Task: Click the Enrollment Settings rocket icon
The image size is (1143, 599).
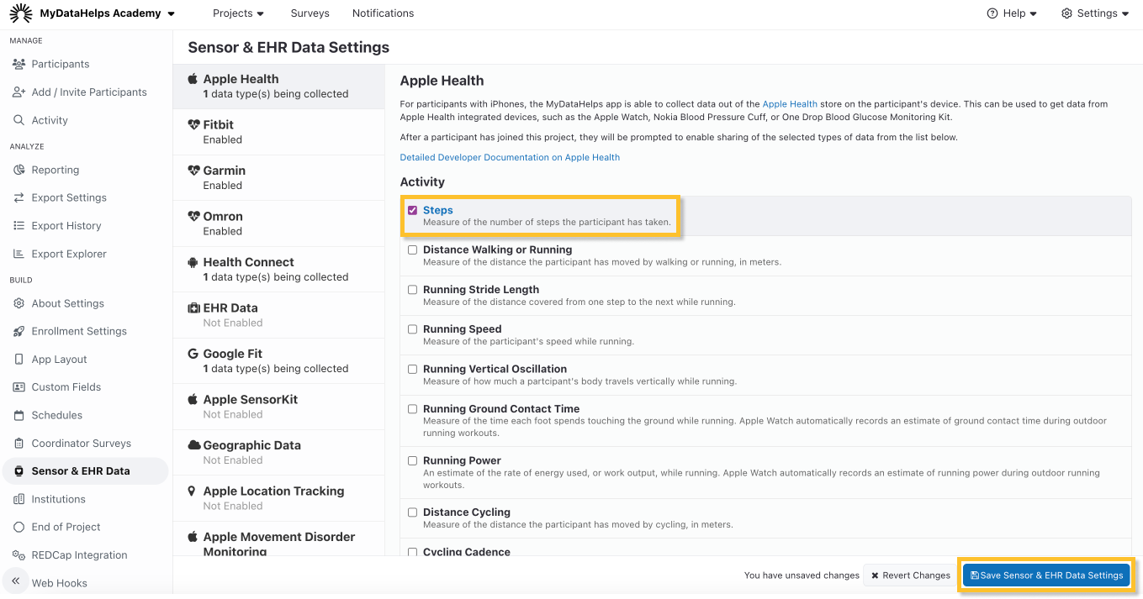Action: pyautogui.click(x=19, y=331)
